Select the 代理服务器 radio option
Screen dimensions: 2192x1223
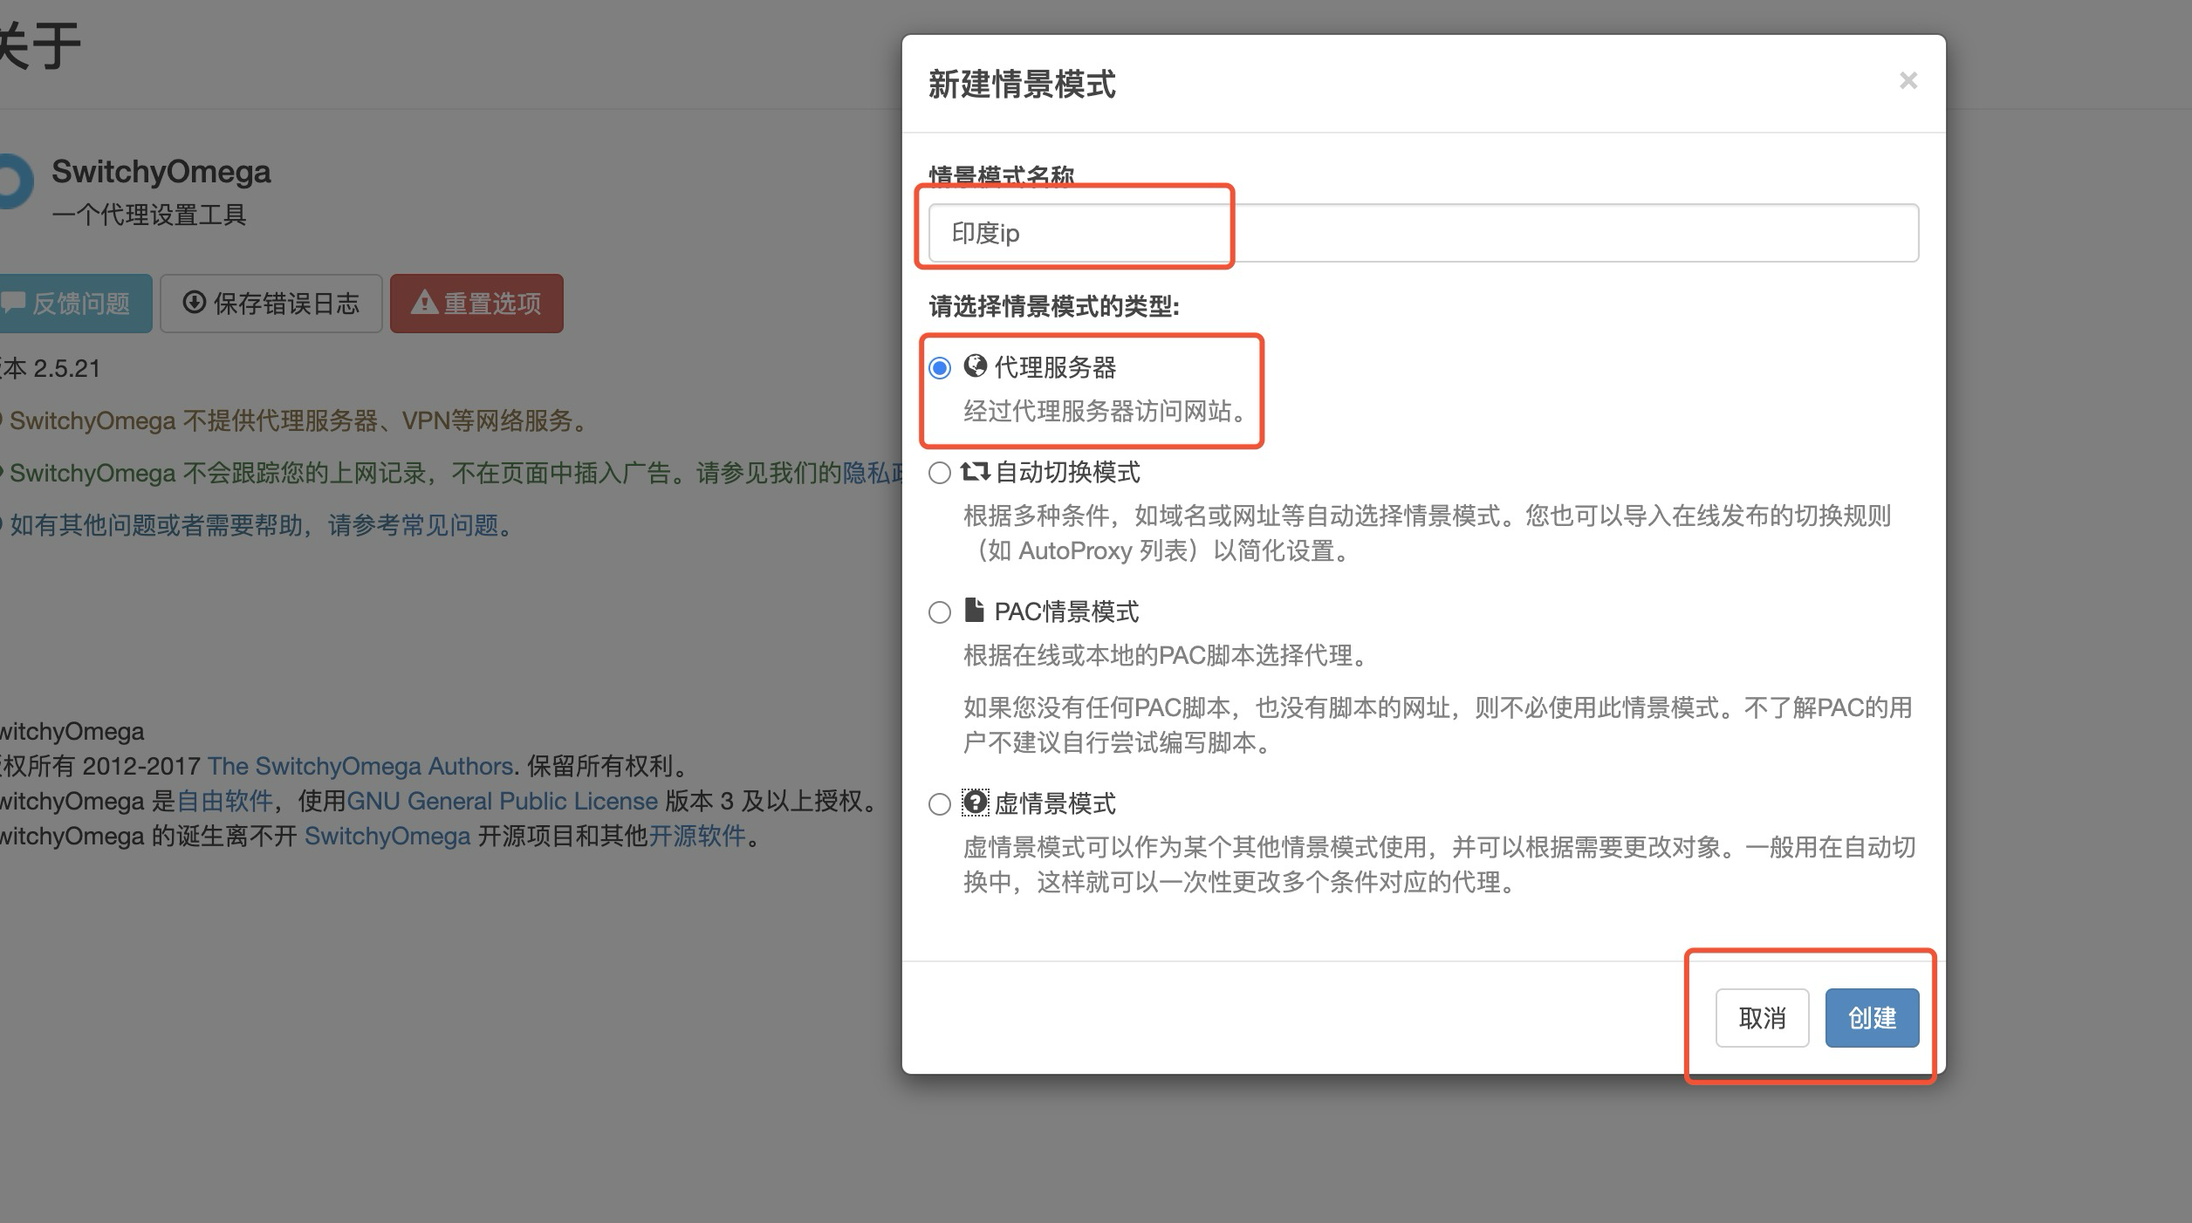pos(938,367)
